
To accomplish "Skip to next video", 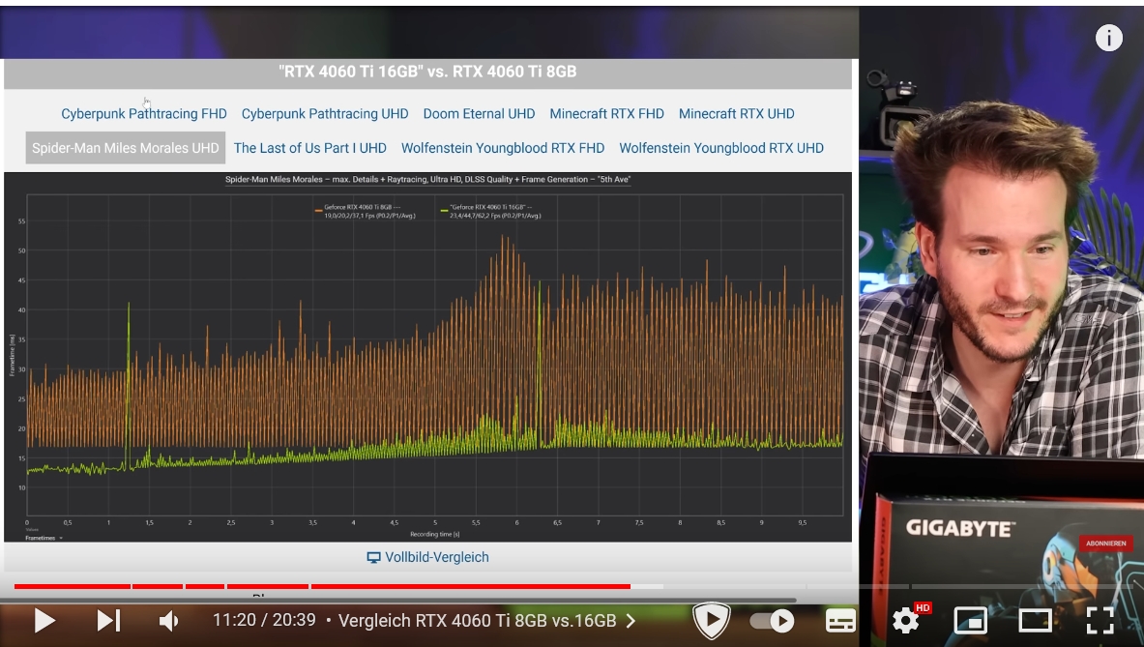I will [108, 621].
